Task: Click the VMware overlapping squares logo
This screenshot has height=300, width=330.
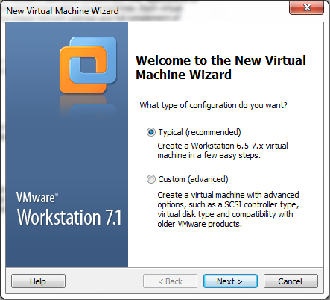Action: click(88, 65)
